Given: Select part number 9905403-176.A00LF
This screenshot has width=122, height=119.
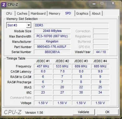Looking at the screenshot, I should click(52, 47).
